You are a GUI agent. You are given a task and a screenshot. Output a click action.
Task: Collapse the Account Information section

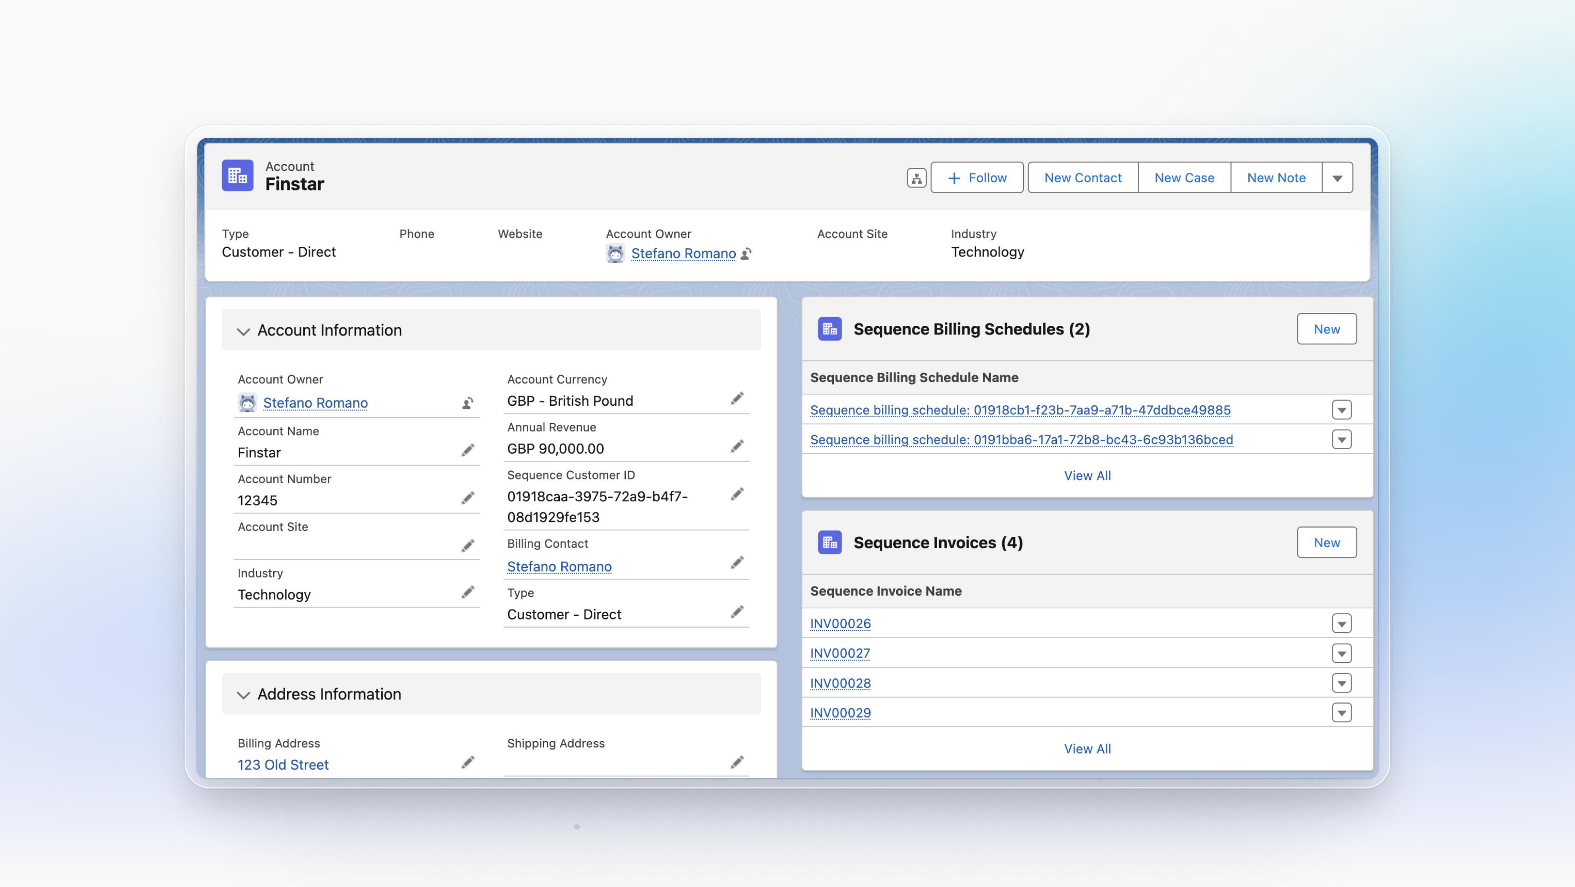point(244,332)
